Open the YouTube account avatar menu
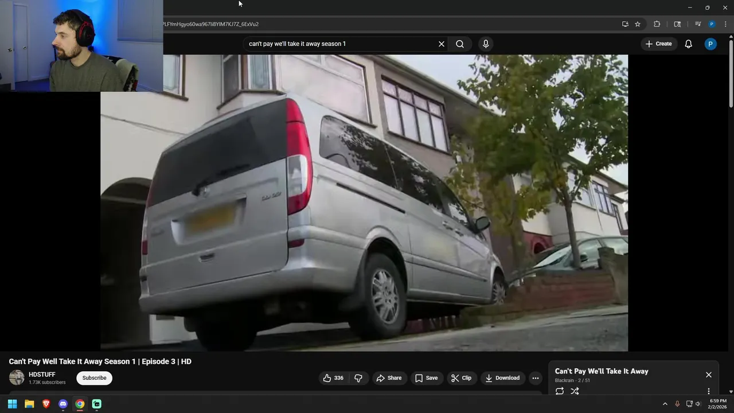 (710, 44)
